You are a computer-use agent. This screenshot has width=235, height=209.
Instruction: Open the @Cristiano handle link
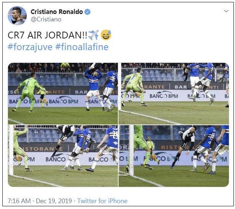click(x=46, y=20)
